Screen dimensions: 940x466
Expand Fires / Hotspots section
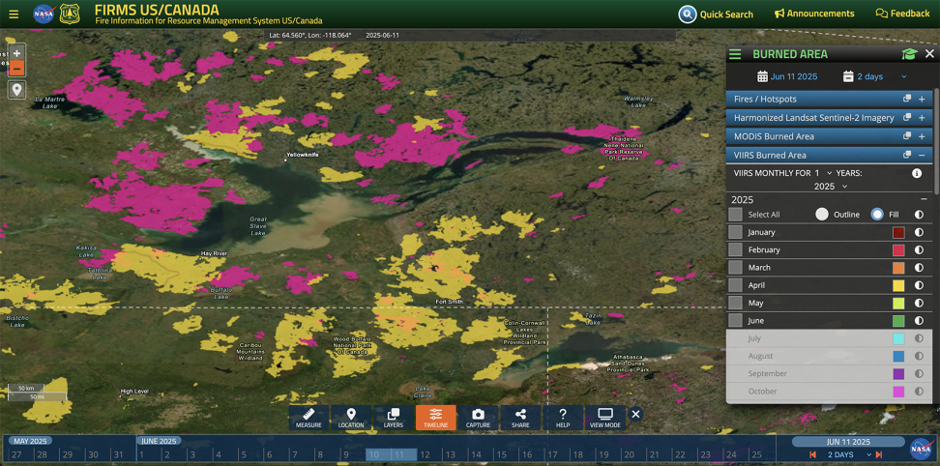pos(922,100)
